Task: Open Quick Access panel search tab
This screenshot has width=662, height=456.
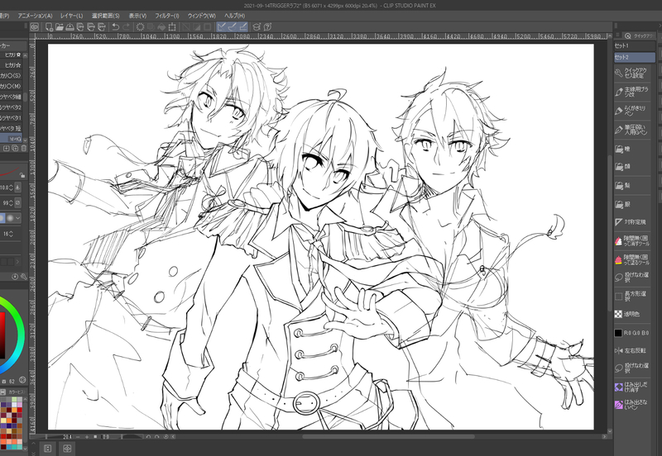Action: (638, 36)
